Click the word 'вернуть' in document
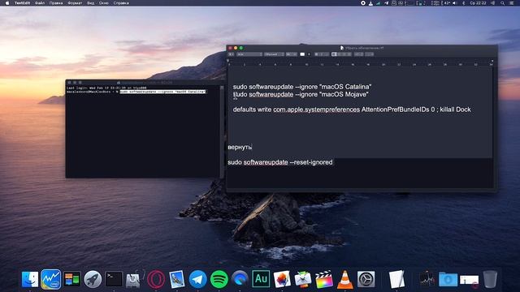 240,147
